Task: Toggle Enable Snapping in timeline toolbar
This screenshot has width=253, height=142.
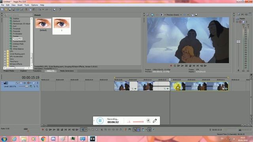Action: [x=134, y=130]
